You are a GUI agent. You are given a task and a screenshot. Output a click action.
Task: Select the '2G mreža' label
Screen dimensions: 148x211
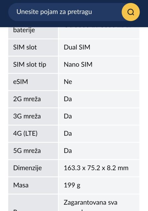27,99
